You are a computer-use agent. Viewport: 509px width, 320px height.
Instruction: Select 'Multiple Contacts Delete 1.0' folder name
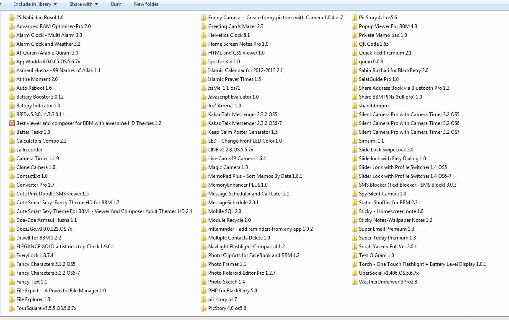(239, 238)
